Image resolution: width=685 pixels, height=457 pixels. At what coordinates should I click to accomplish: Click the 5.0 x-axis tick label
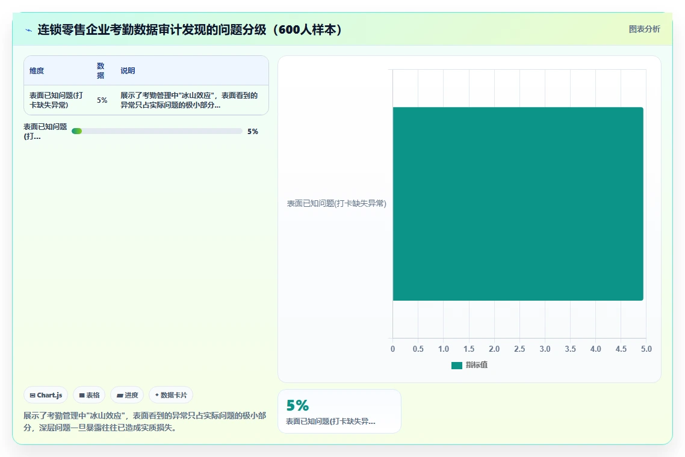[646, 349]
